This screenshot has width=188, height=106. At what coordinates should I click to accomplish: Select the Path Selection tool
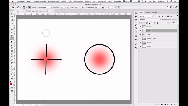tap(12, 66)
